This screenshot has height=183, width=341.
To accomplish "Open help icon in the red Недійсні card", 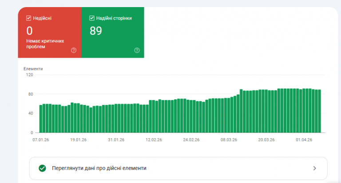I will [x=74, y=51].
